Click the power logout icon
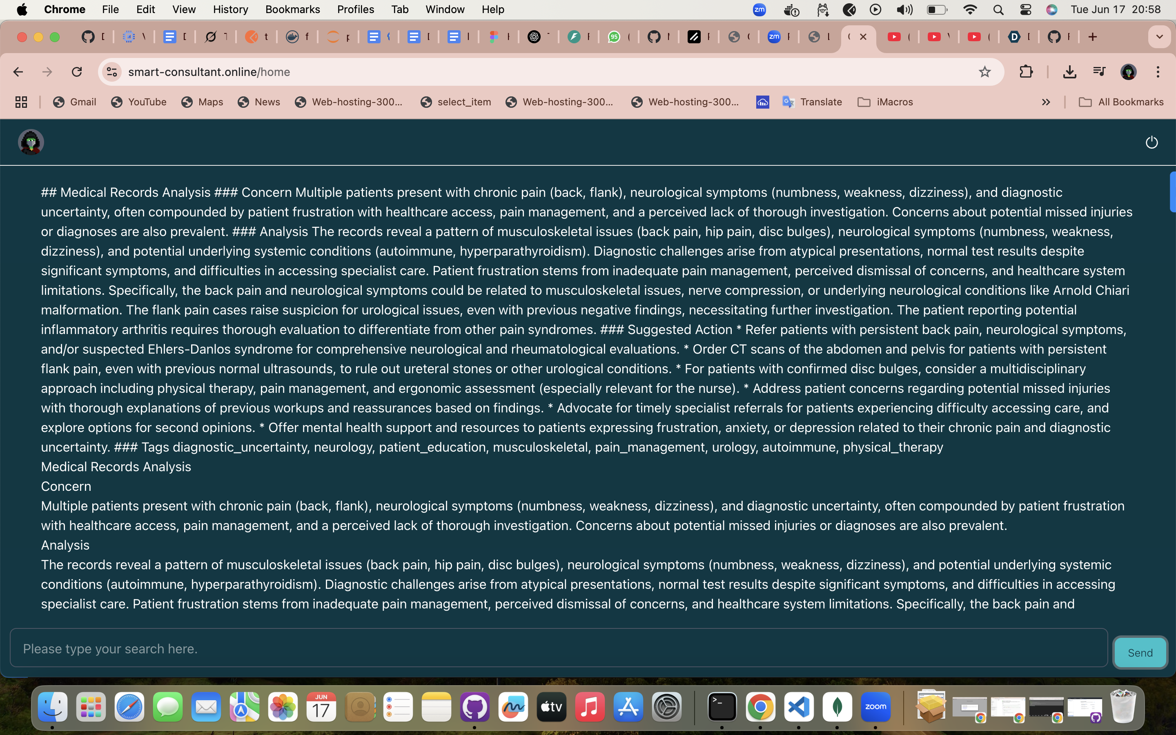Image resolution: width=1176 pixels, height=735 pixels. pos(1151,143)
